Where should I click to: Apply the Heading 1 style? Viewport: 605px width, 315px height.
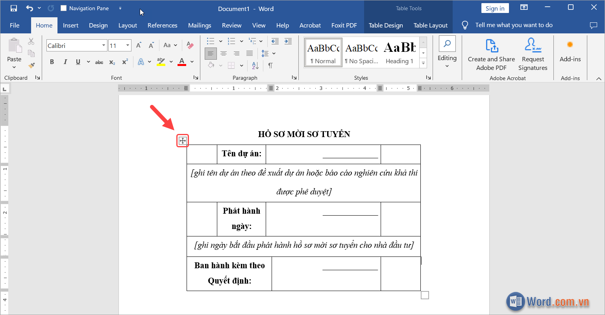tap(400, 52)
